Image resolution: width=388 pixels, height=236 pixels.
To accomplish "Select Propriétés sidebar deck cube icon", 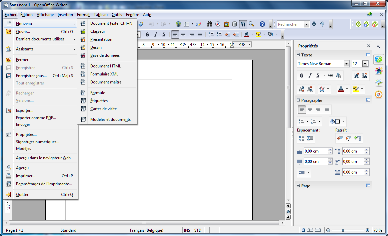I will (x=379, y=59).
